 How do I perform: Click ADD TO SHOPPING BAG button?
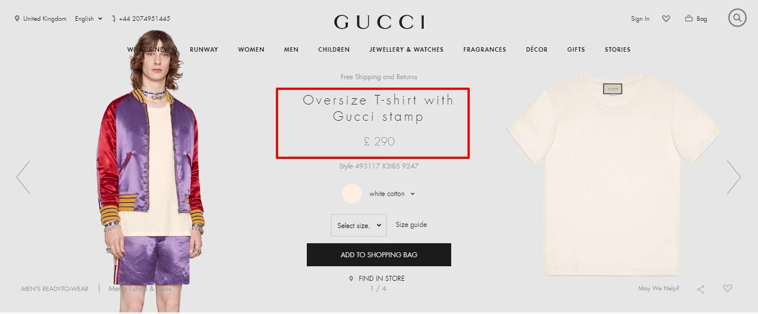click(379, 254)
